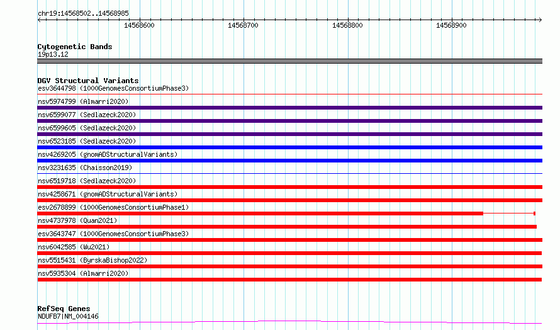The width and height of the screenshot is (560, 330).
Task: Click the magenta NDUFB7 gene line
Action: pyautogui.click(x=289, y=322)
